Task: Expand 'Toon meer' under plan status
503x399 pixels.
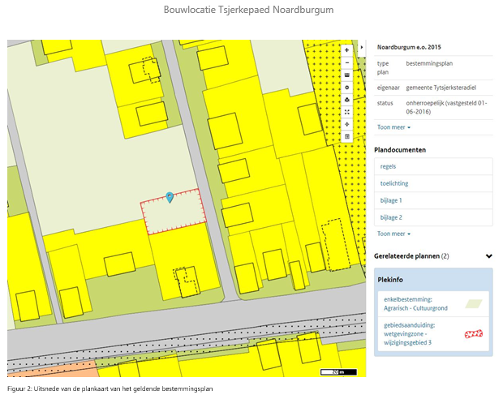Action: point(393,127)
